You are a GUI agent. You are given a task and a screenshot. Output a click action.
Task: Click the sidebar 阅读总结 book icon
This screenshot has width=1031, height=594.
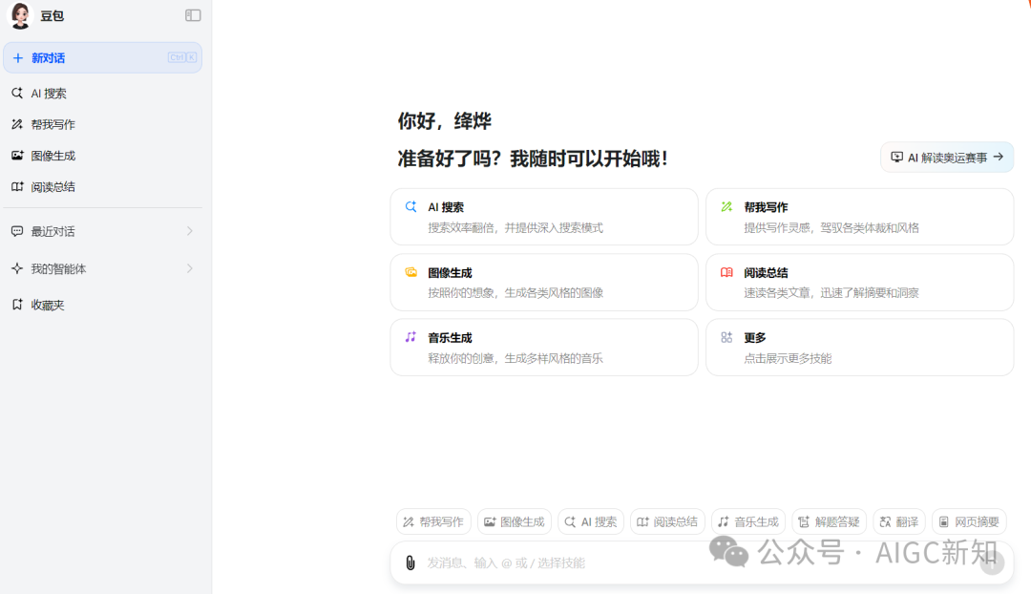(x=17, y=187)
